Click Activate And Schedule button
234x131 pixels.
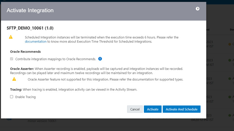point(182,109)
